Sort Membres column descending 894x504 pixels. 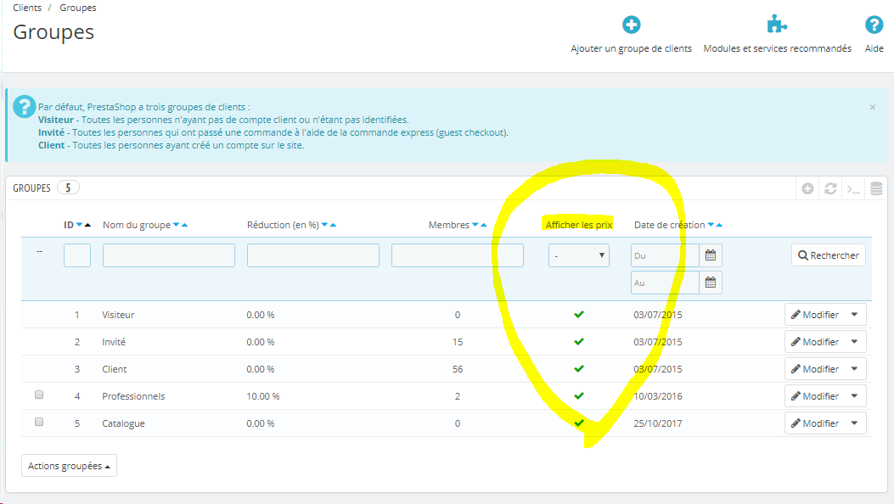475,225
